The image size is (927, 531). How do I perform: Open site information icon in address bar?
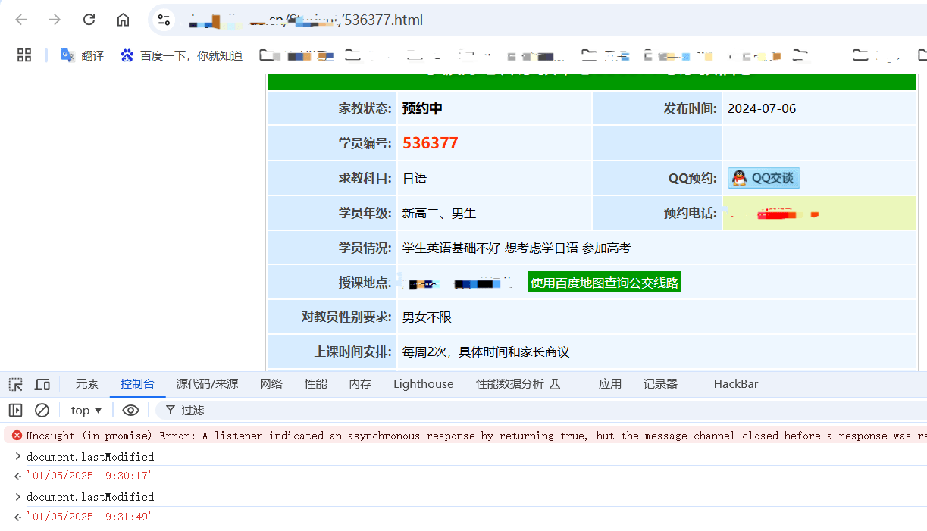tap(164, 20)
